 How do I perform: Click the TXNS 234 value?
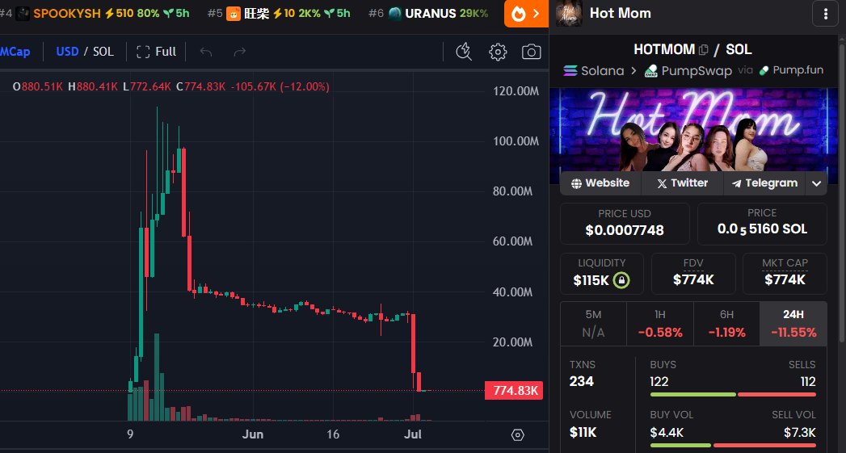581,381
